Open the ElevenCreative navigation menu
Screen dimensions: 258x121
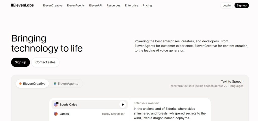pos(53,5)
